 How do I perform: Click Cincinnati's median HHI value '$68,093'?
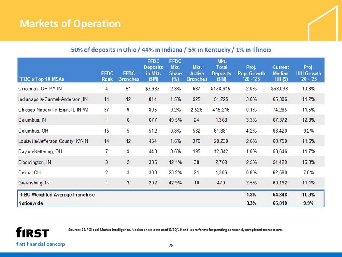click(279, 89)
